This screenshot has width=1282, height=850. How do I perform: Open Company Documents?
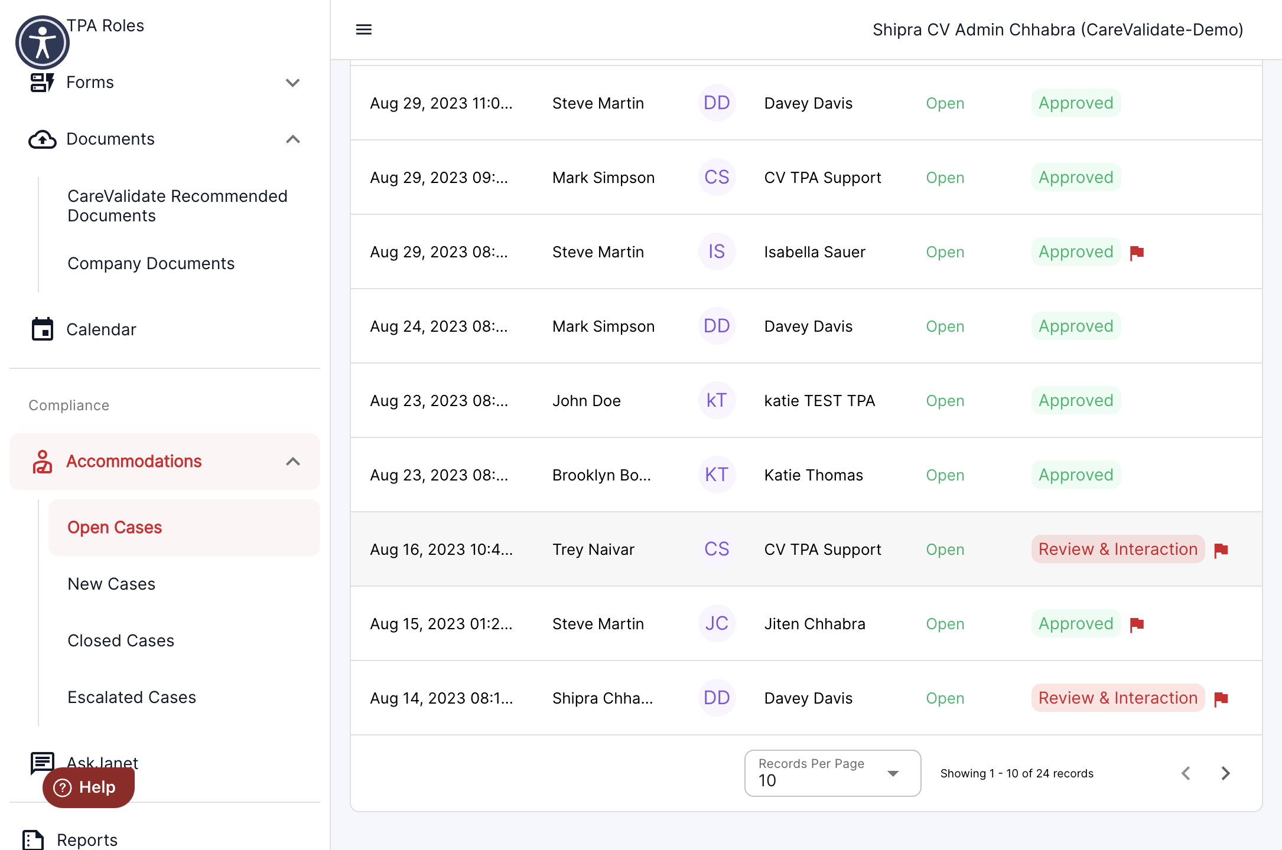151,263
